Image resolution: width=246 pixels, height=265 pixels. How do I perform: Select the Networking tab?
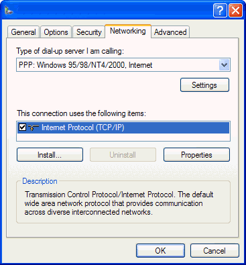(x=128, y=31)
